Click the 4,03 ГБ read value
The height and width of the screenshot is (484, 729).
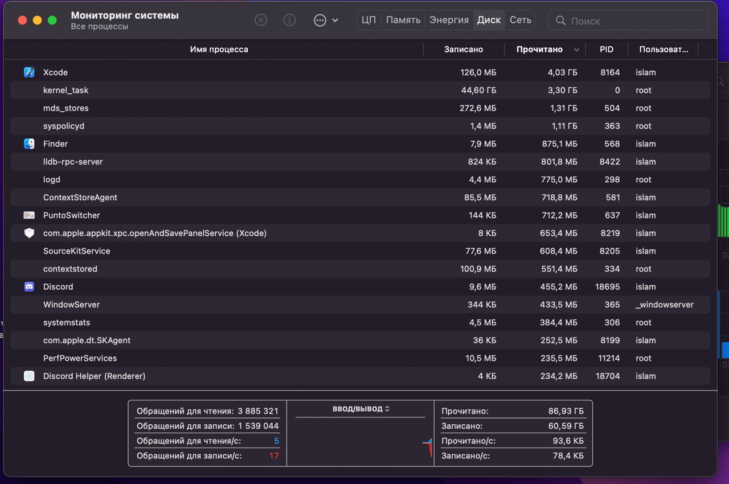(563, 72)
